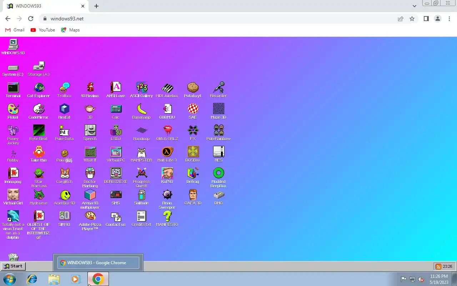Select the NES console icon
The height and width of the screenshot is (286, 457).
click(219, 152)
